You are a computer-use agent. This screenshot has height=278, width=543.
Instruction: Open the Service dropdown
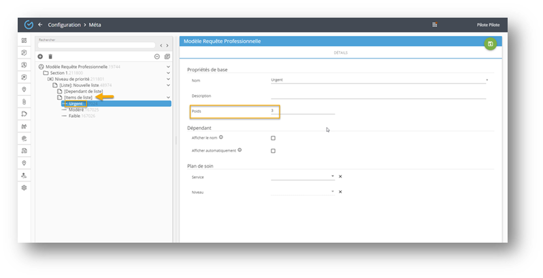[333, 177]
